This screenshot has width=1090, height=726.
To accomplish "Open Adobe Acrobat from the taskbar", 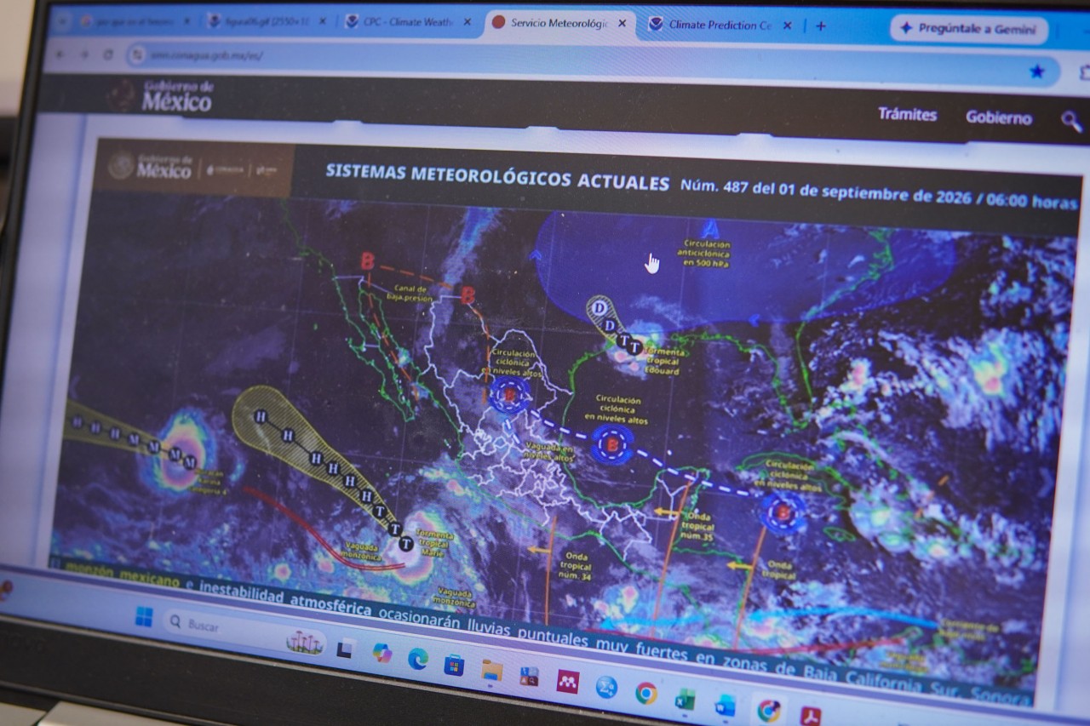I will [x=810, y=717].
